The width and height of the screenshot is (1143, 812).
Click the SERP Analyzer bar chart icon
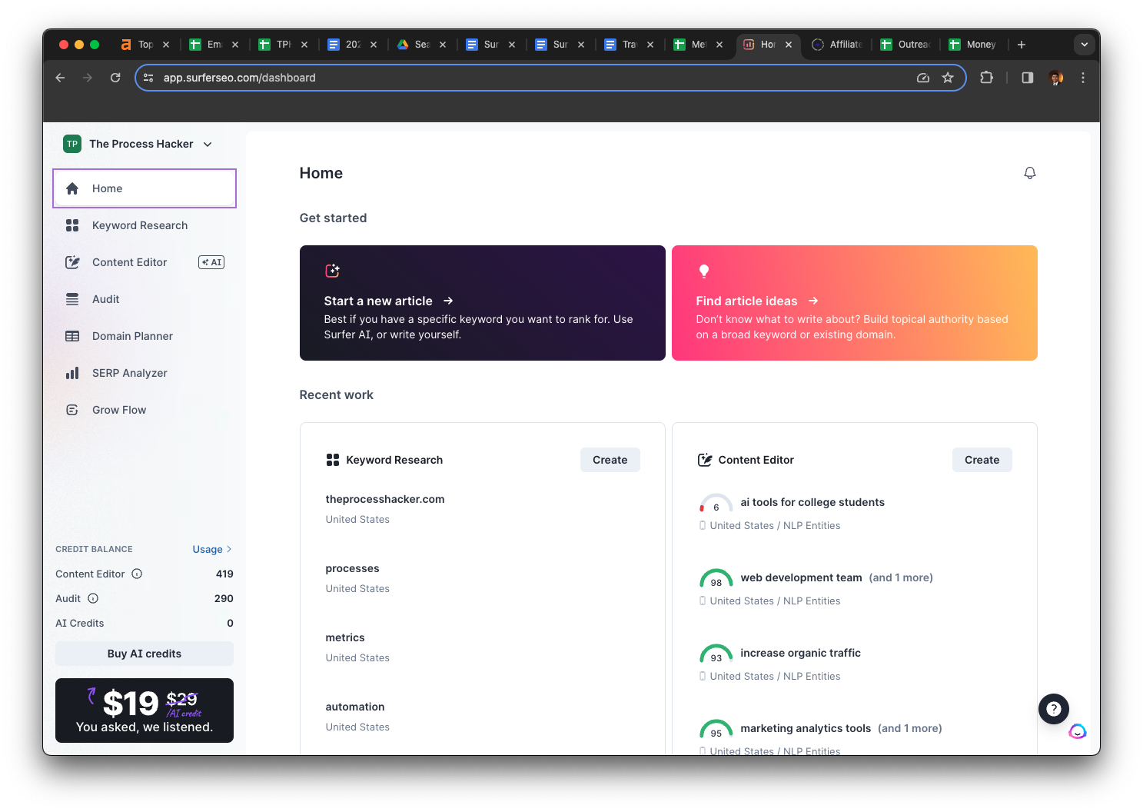[72, 373]
